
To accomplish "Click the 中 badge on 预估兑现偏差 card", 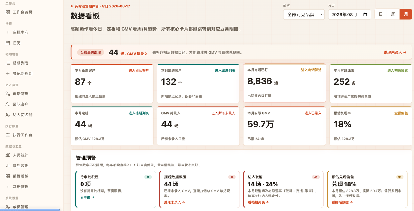I will (x=400, y=177).
